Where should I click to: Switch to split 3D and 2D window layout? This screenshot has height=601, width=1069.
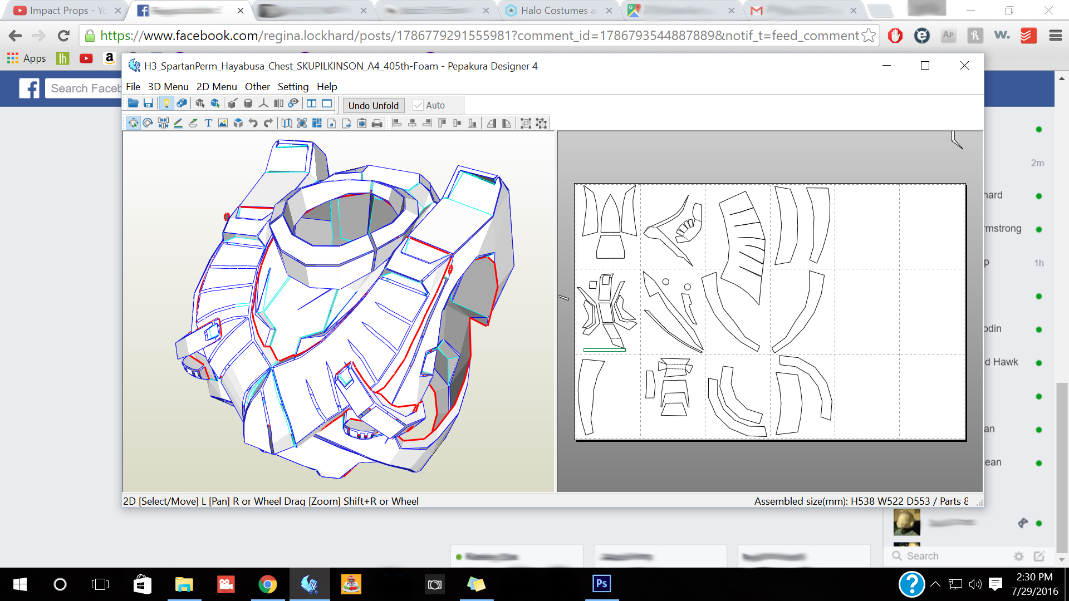tap(311, 104)
